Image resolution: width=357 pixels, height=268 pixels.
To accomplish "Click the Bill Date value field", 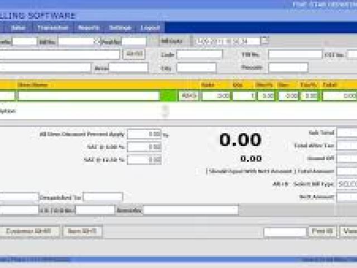I will tap(227, 41).
